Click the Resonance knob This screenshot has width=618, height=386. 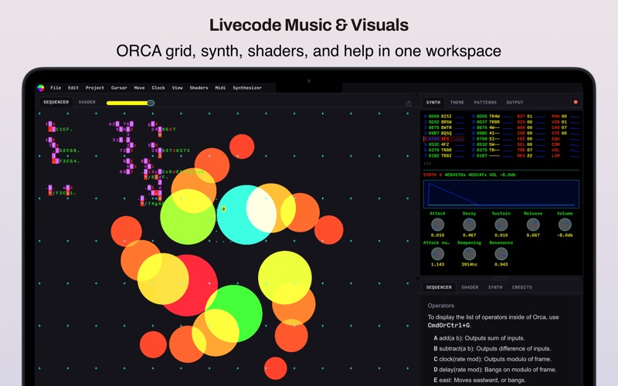501,254
